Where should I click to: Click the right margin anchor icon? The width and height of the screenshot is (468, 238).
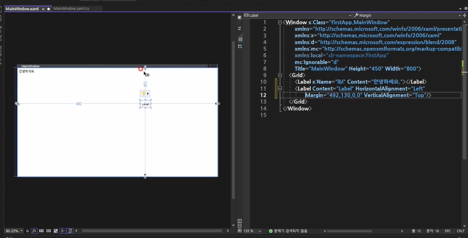(218, 104)
